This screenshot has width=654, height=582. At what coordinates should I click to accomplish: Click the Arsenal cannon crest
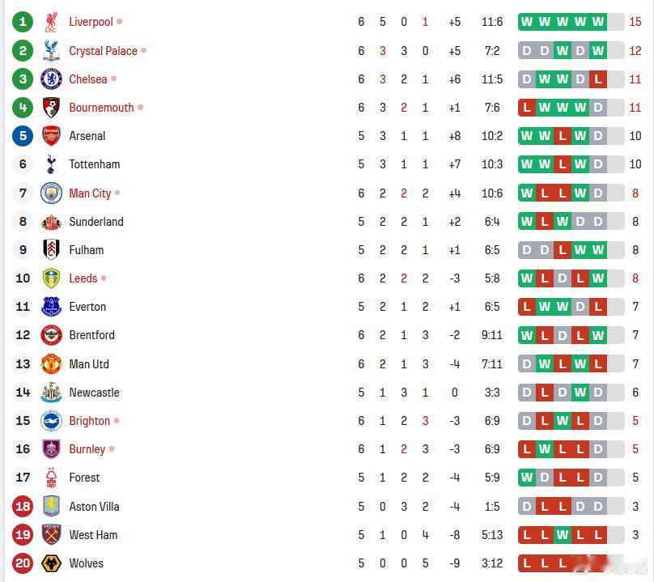(x=51, y=136)
